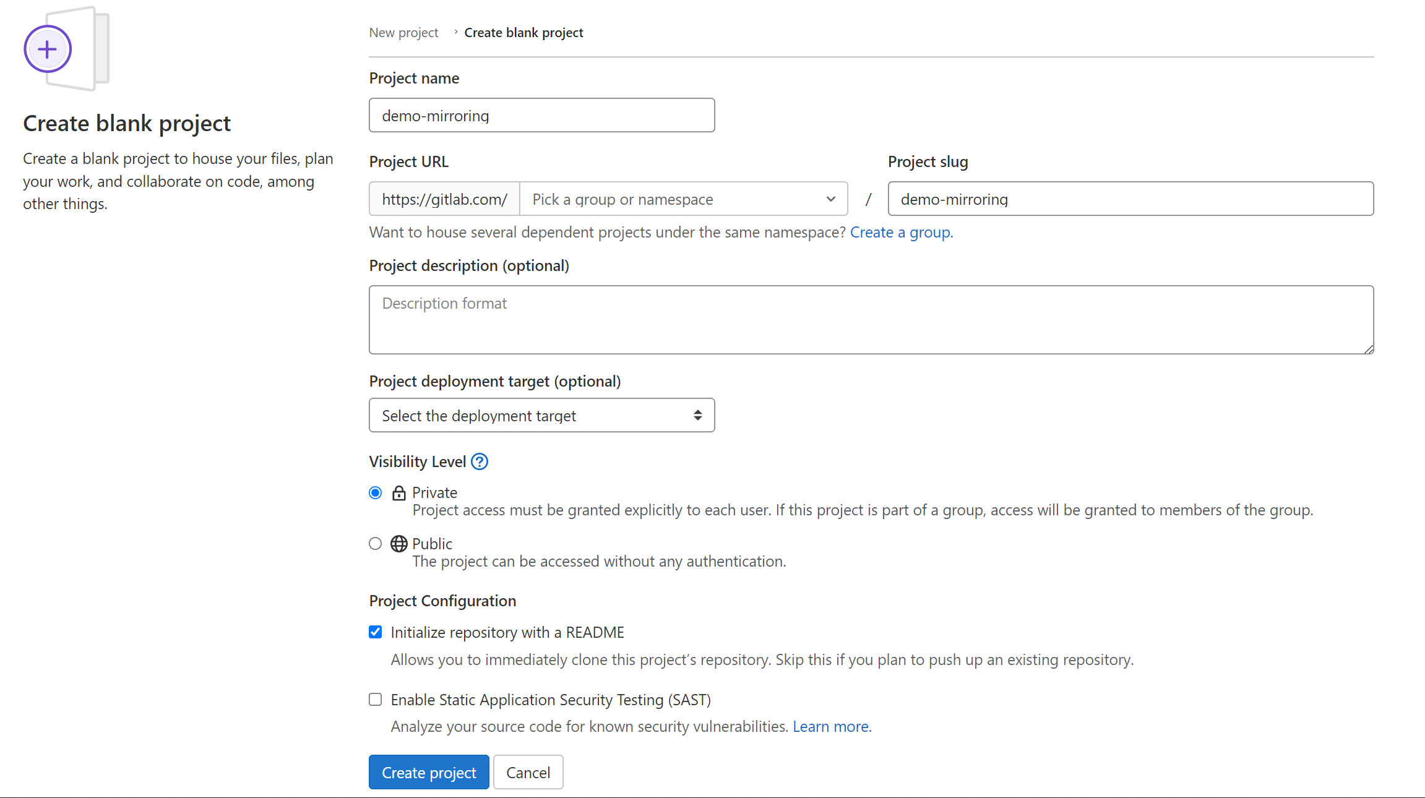
Task: Open the SAST Learn more link
Action: (832, 727)
